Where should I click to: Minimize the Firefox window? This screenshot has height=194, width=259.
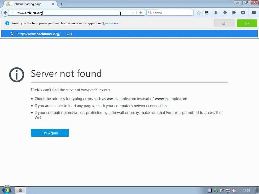pos(238,3)
